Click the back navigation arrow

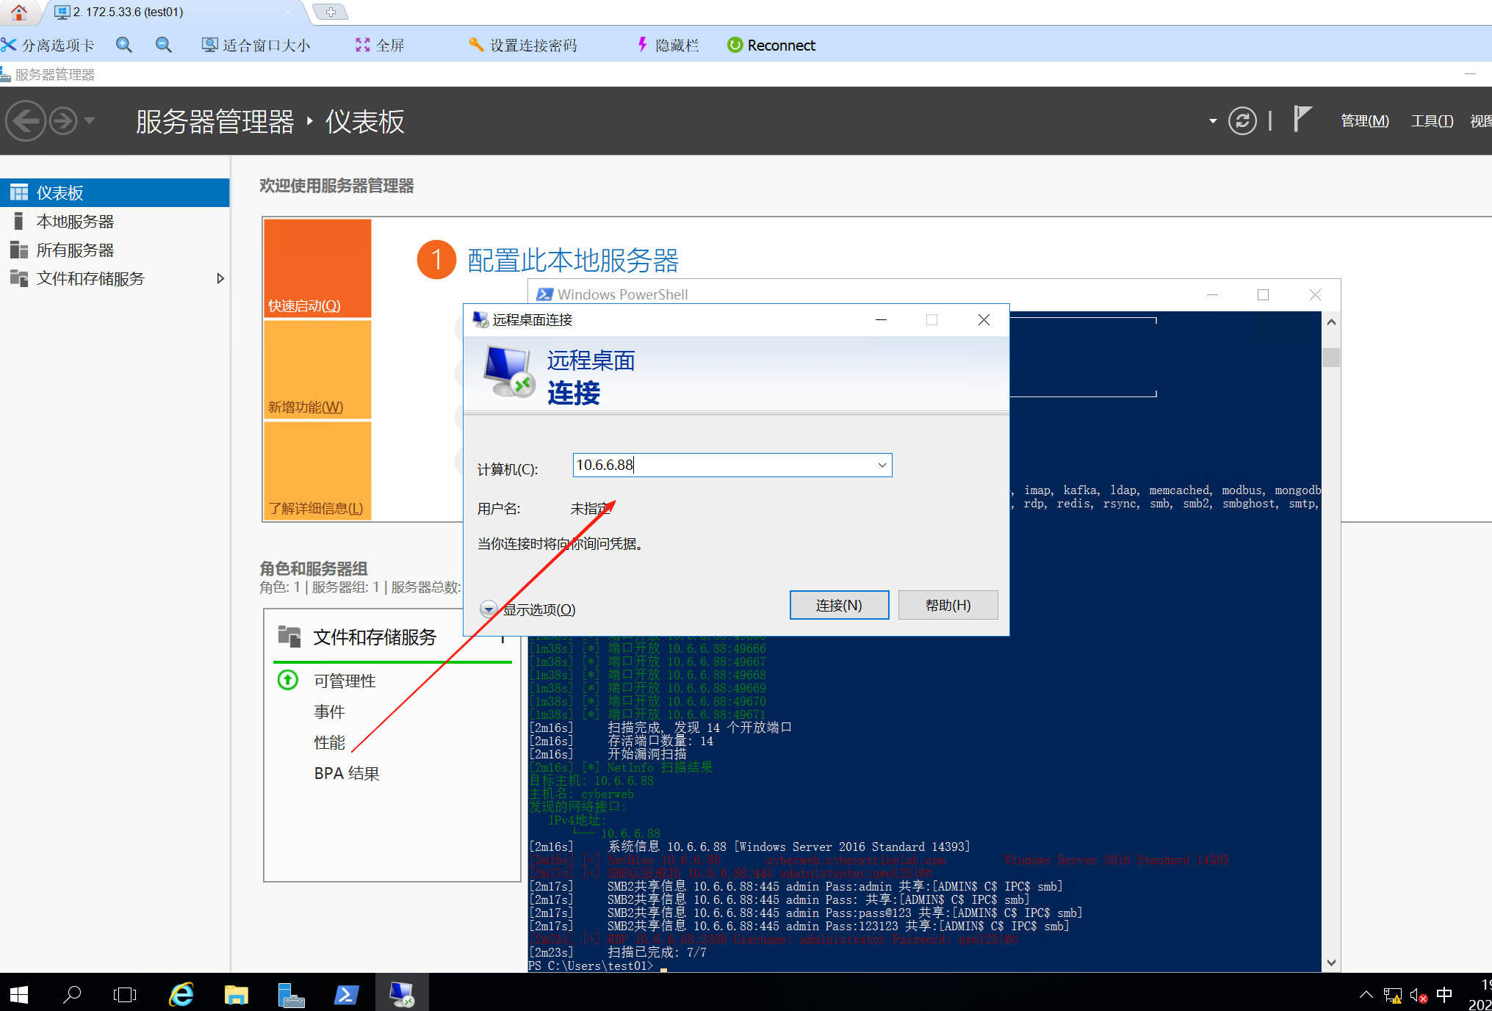pyautogui.click(x=26, y=120)
